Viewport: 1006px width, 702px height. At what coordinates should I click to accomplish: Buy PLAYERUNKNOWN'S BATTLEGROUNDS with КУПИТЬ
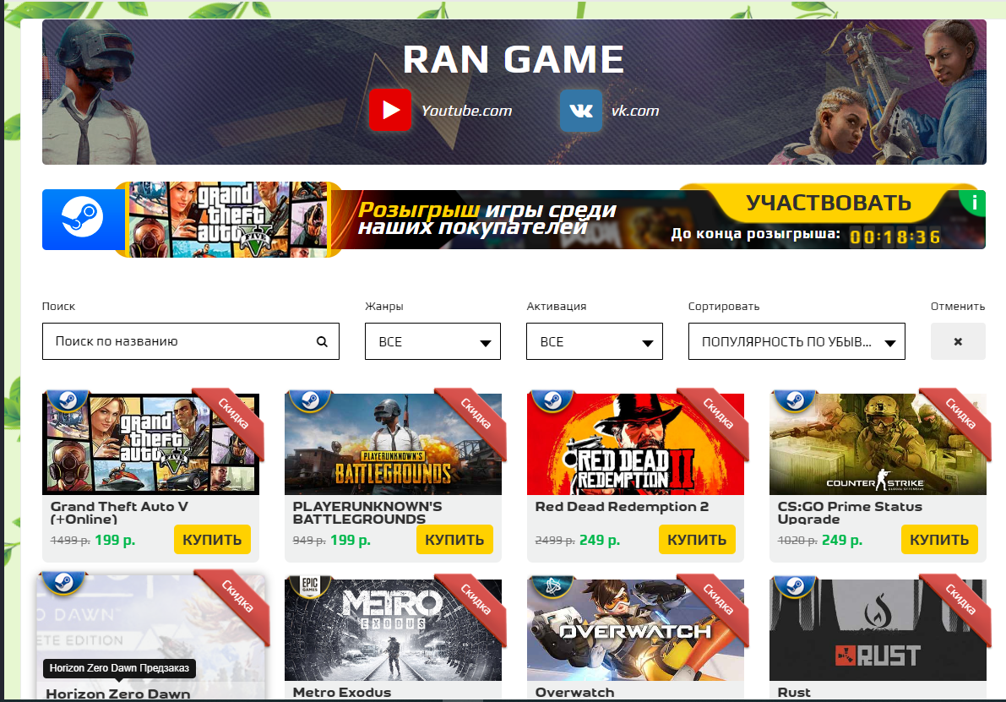coord(455,540)
